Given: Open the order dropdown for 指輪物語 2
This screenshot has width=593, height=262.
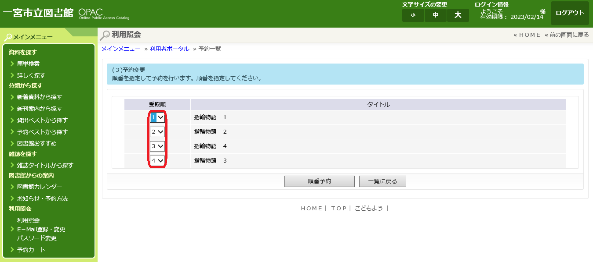Looking at the screenshot, I should coord(157,132).
